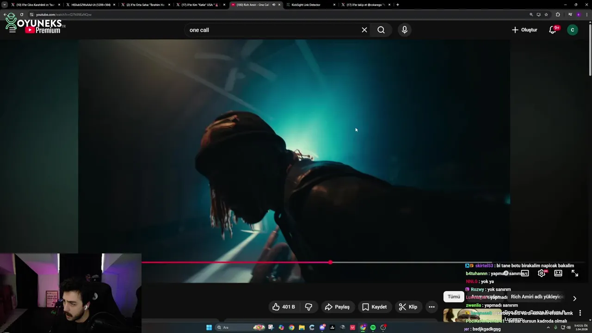Click the Paylaş share button
The height and width of the screenshot is (333, 592).
pyautogui.click(x=337, y=307)
